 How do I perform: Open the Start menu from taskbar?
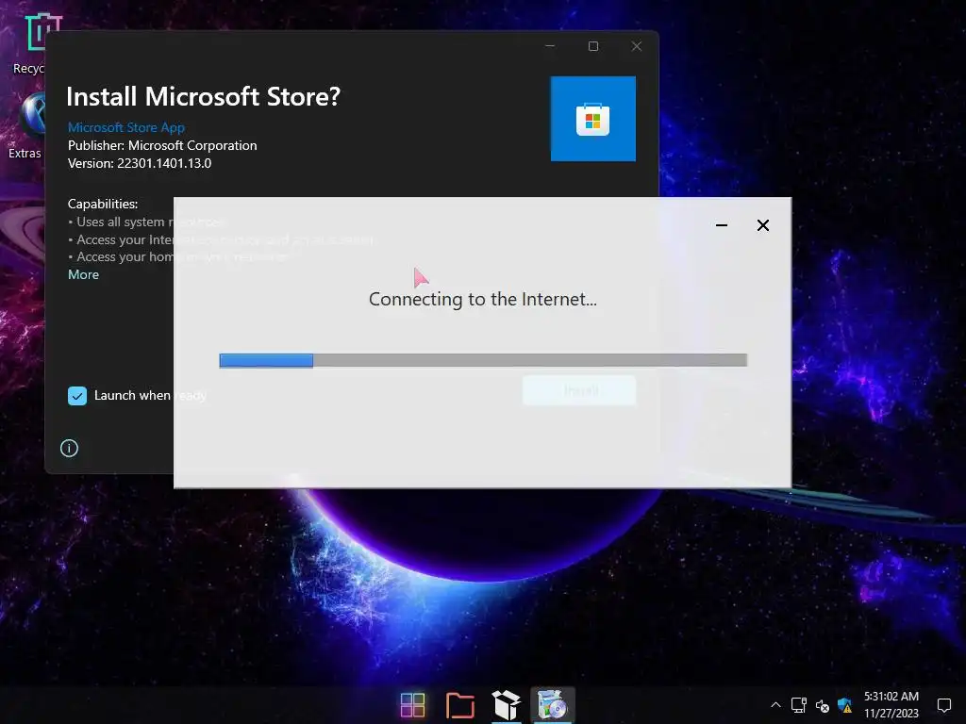tap(412, 705)
